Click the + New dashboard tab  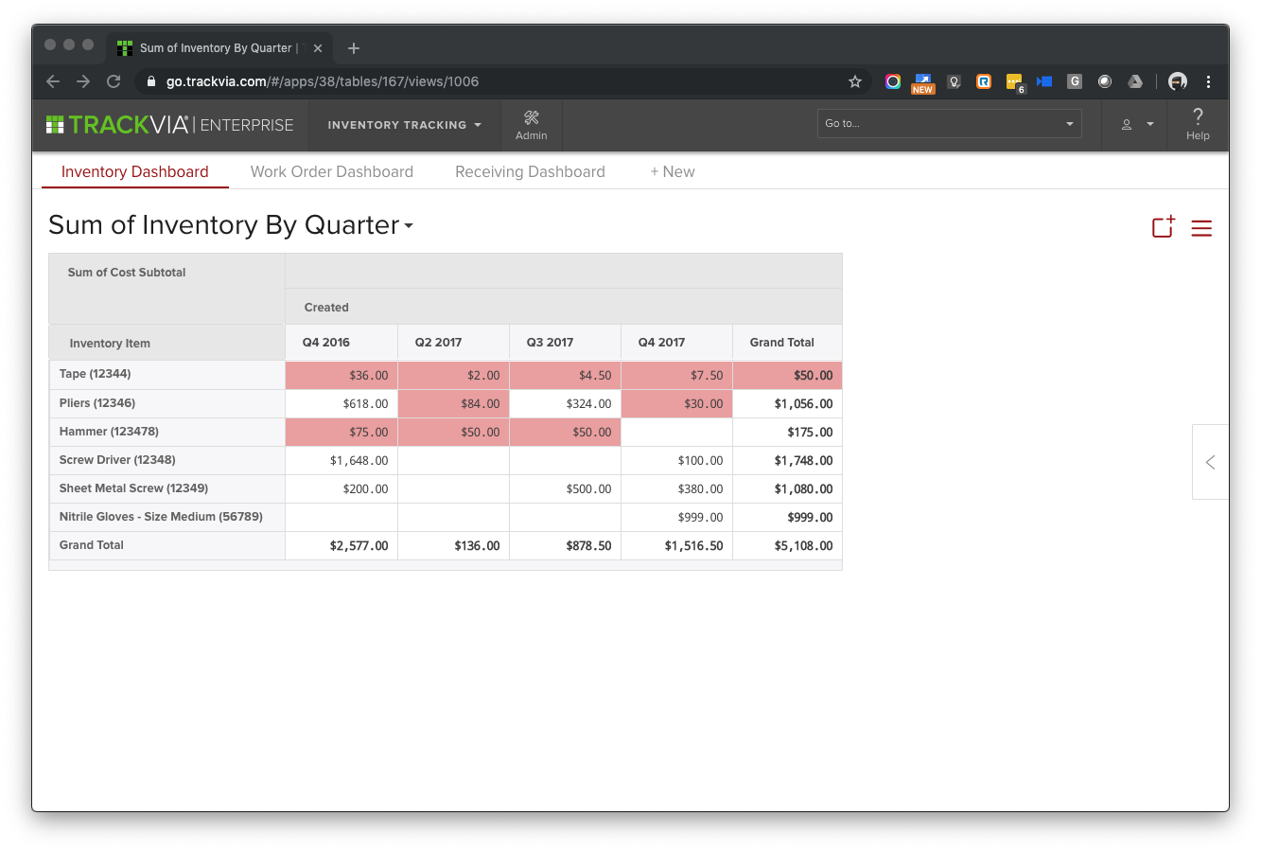672,171
